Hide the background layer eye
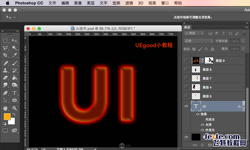The height and width of the screenshot is (150, 250). point(186,137)
